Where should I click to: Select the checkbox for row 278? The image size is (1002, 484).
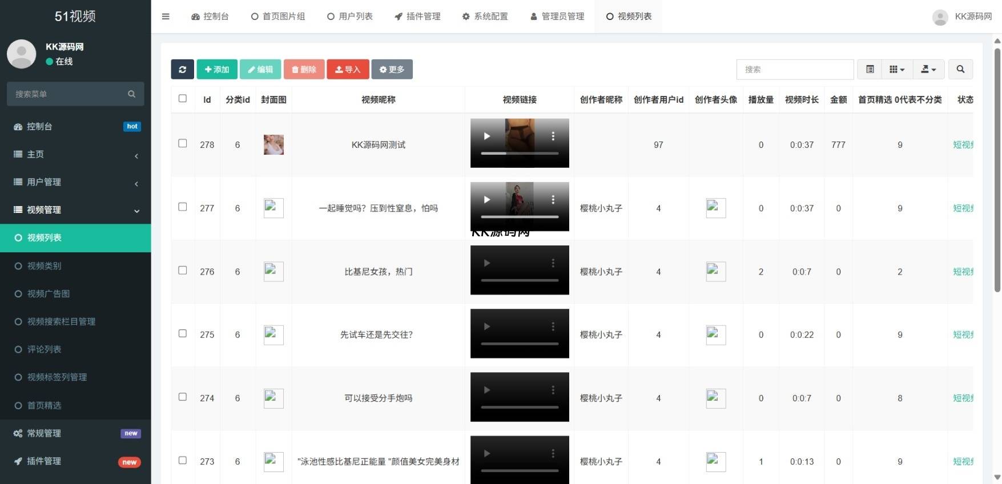[x=183, y=143]
